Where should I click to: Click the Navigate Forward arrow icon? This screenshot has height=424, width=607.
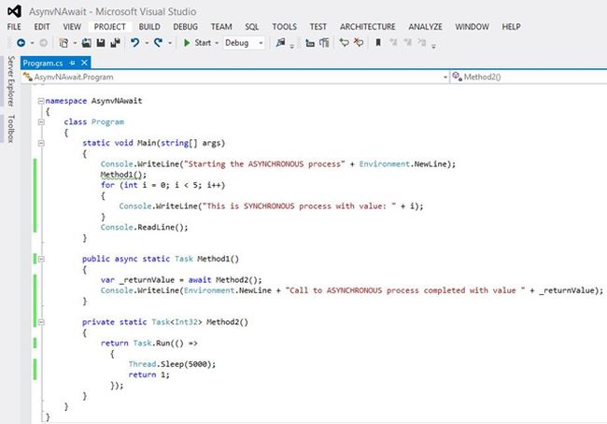tap(43, 43)
